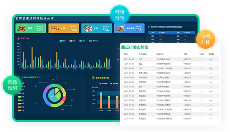The height and width of the screenshot is (132, 230).
Task: Click the 价格 column header
Action: [185, 54]
